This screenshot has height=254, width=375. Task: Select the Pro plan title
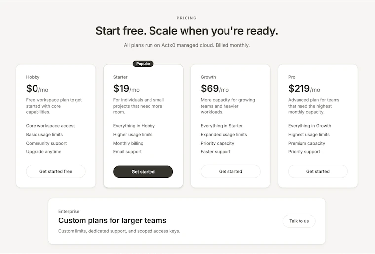[x=292, y=77]
